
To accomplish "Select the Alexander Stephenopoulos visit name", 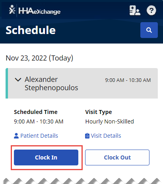I will coord(51,83).
